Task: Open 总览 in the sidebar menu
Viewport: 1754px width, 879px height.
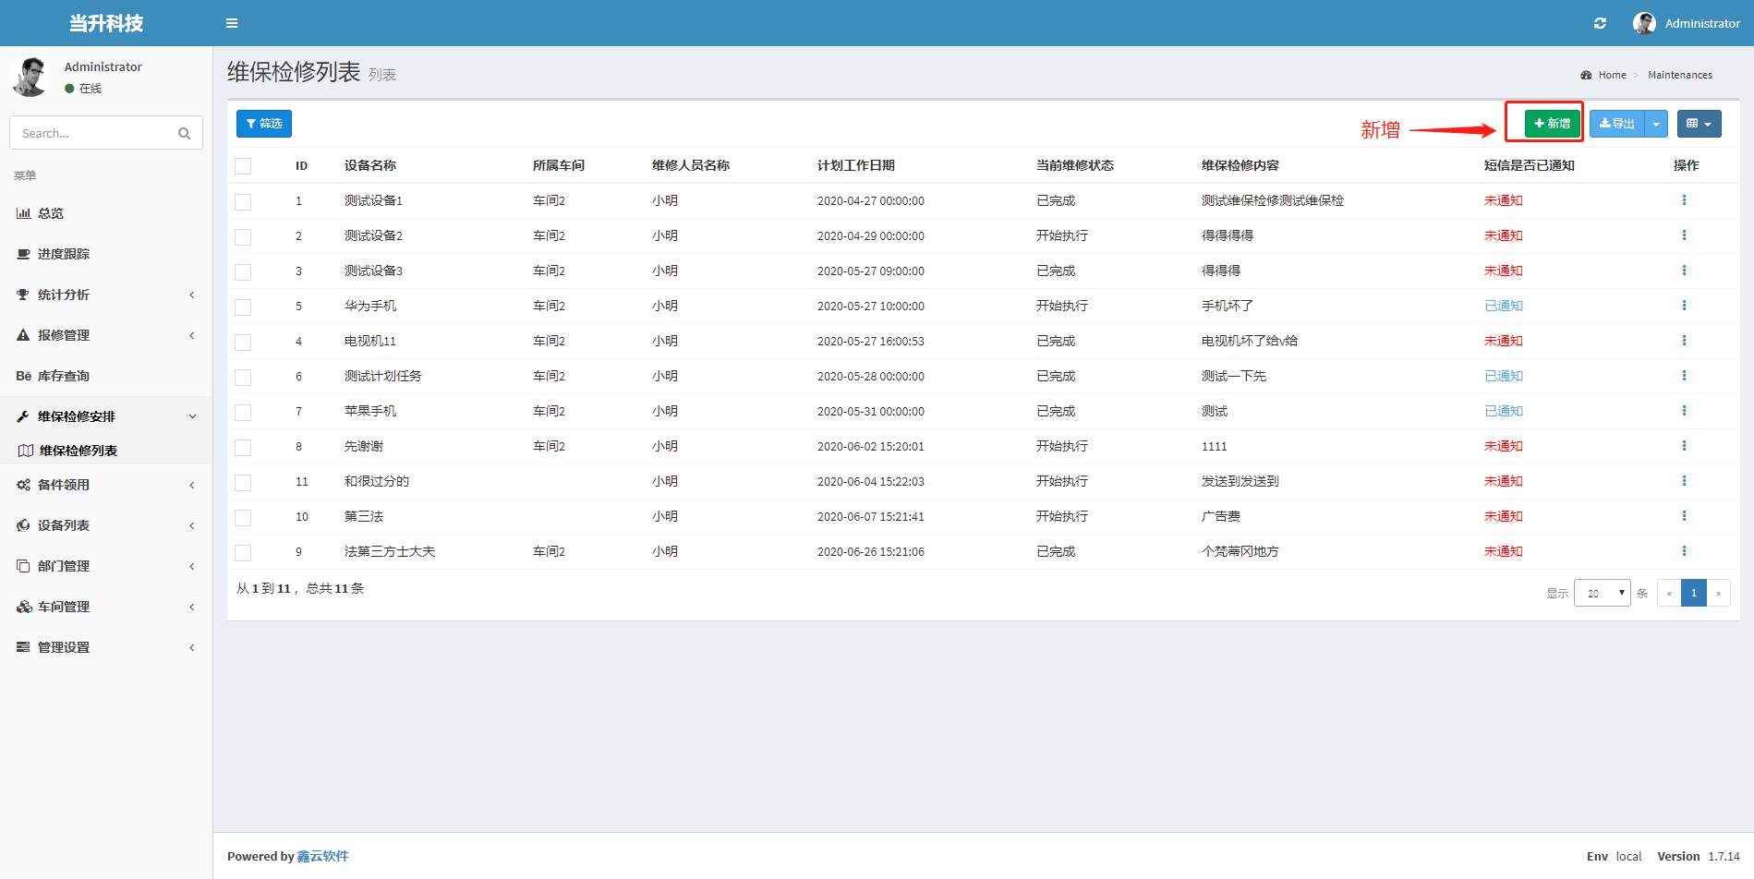Action: click(51, 213)
